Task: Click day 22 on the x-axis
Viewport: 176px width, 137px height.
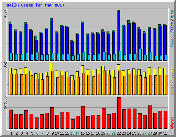Action: click(x=119, y=133)
